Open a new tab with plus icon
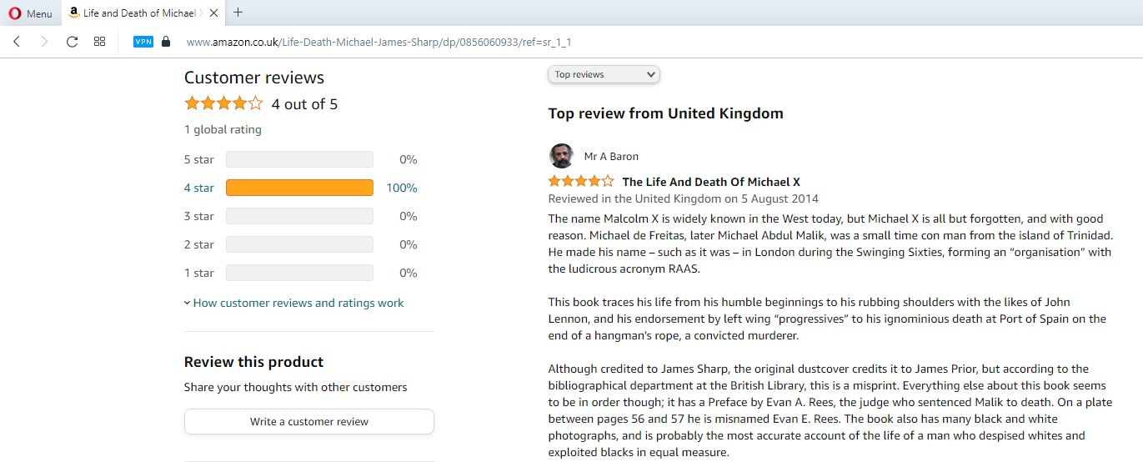This screenshot has height=462, width=1143. [x=238, y=13]
